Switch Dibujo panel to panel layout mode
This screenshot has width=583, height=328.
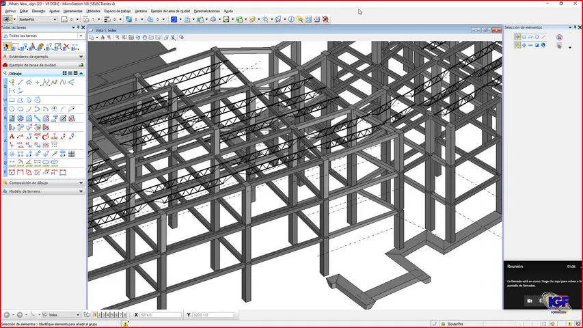click(75, 74)
